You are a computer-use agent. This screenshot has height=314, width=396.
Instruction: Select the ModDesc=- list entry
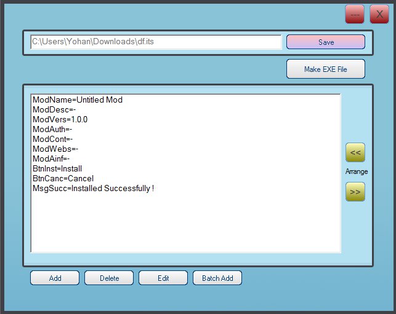coord(54,109)
